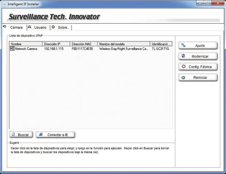Upgrade firmware via the Modernizar label
The width and height of the screenshot is (226, 174).
[200, 56]
